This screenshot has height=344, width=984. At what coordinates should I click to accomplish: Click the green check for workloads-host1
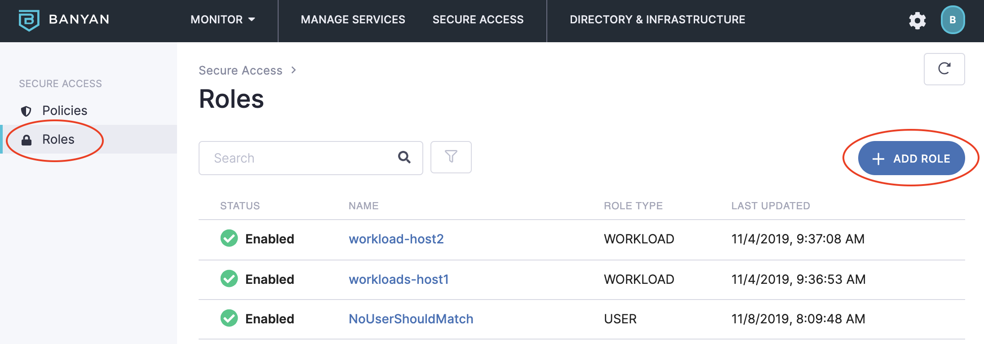pyautogui.click(x=229, y=279)
